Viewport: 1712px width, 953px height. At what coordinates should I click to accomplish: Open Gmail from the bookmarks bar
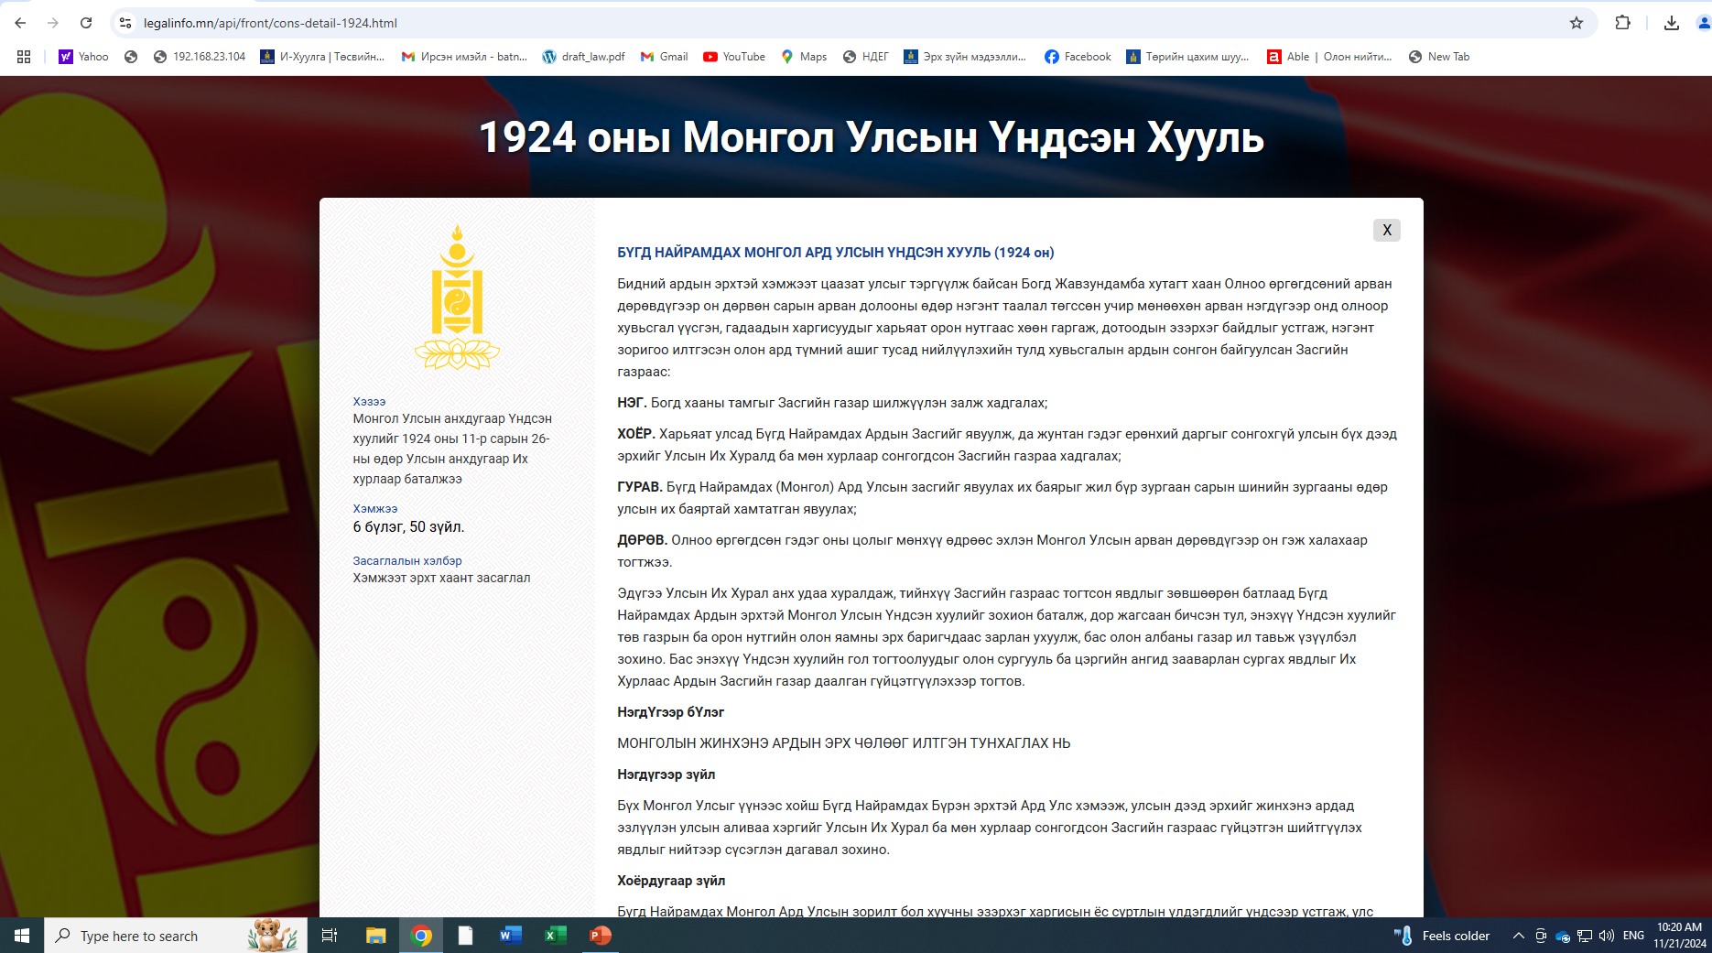[x=664, y=57]
